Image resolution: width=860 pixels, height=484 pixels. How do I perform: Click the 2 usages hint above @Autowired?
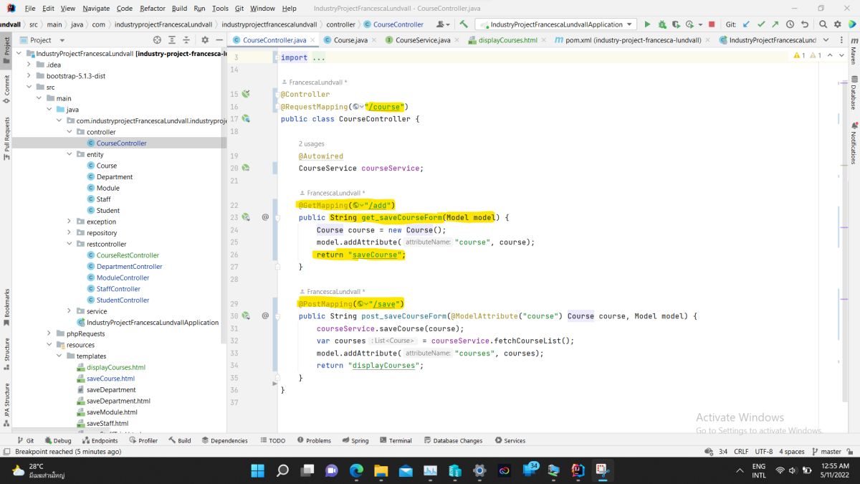(312, 144)
